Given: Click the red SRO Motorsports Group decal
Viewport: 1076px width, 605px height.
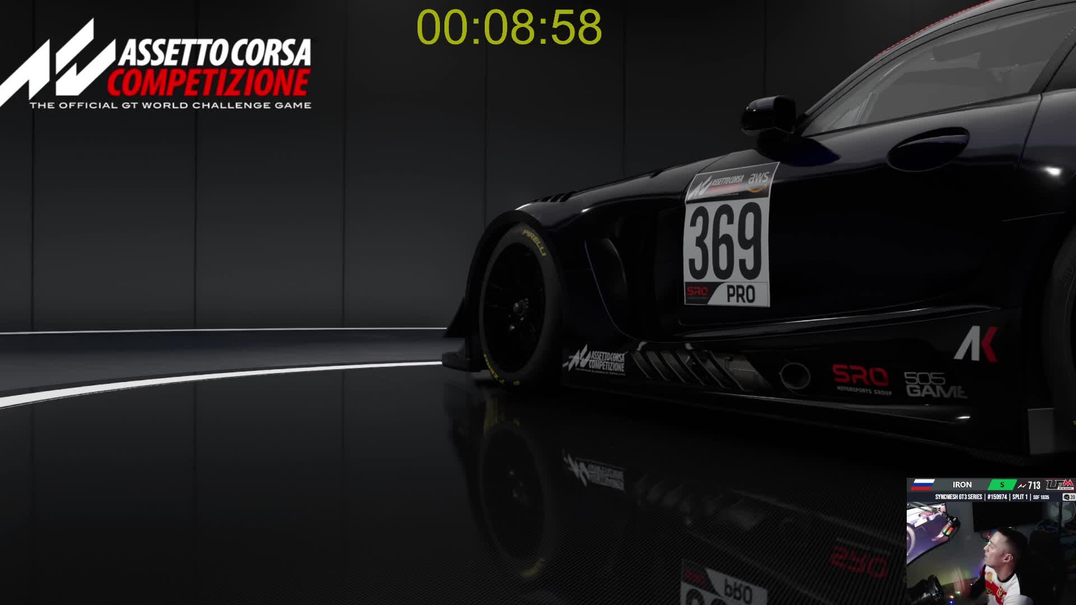Looking at the screenshot, I should tap(860, 378).
